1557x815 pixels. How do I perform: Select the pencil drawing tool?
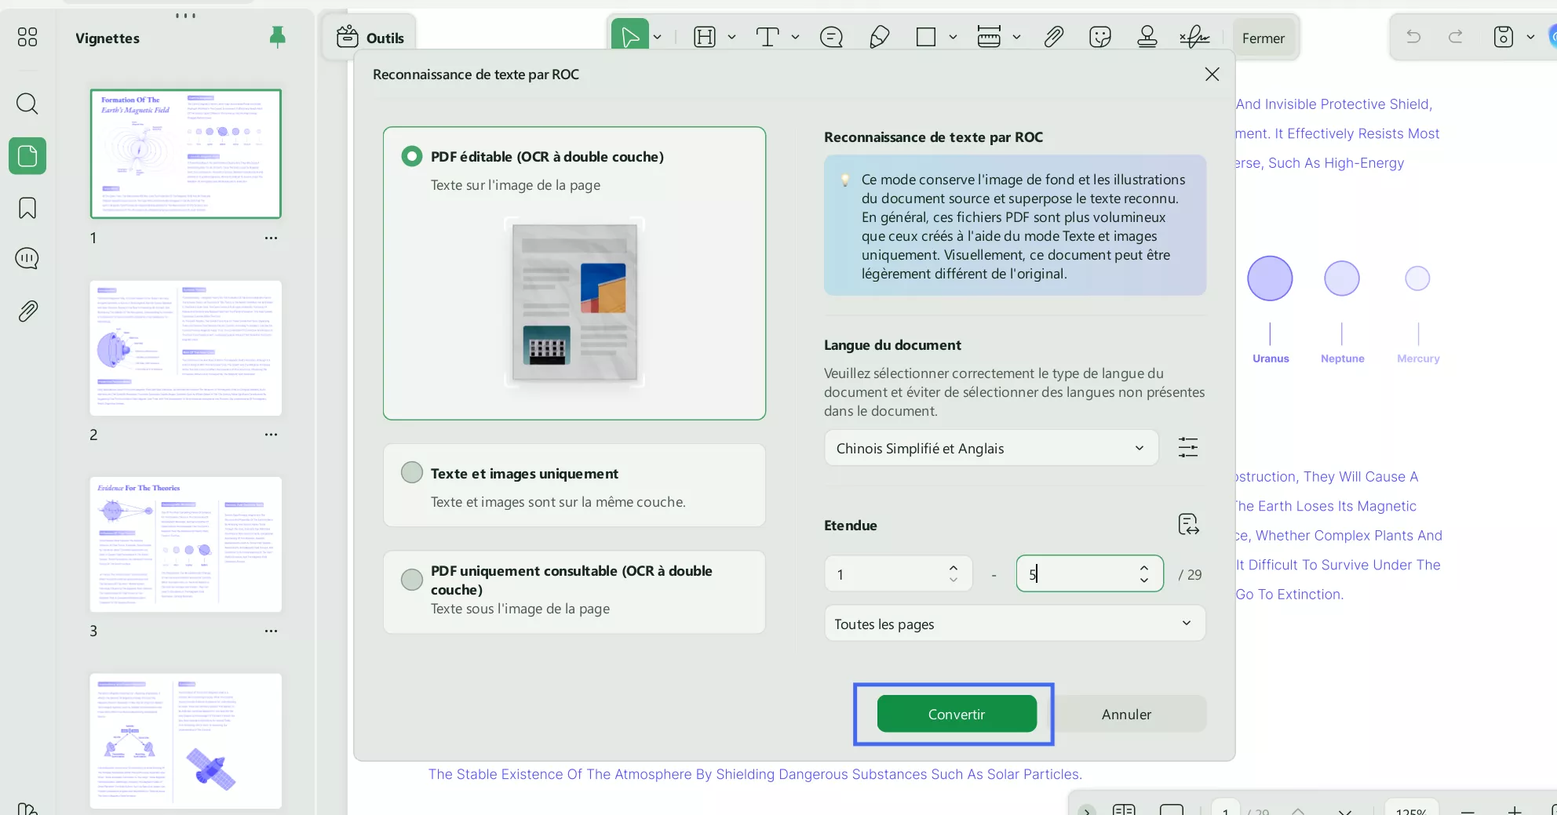[880, 37]
